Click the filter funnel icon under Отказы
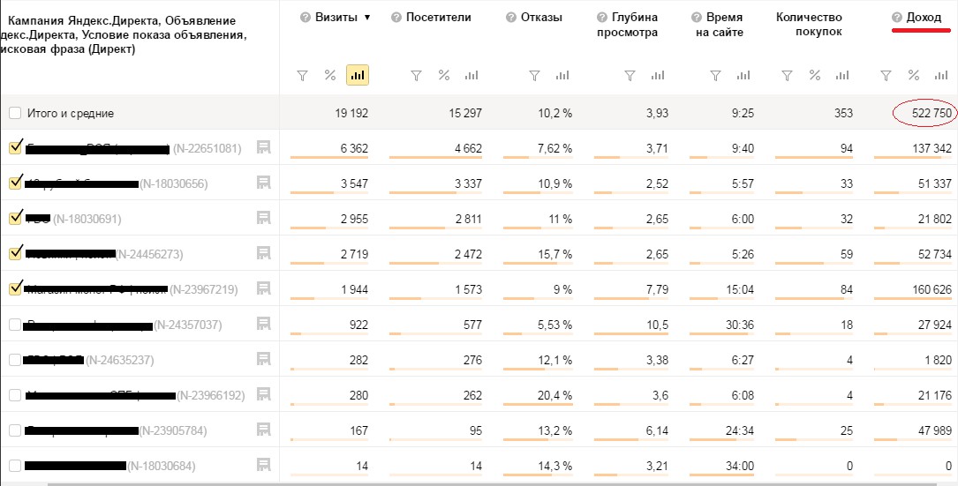Screen dimensions: 958x486 coord(534,76)
